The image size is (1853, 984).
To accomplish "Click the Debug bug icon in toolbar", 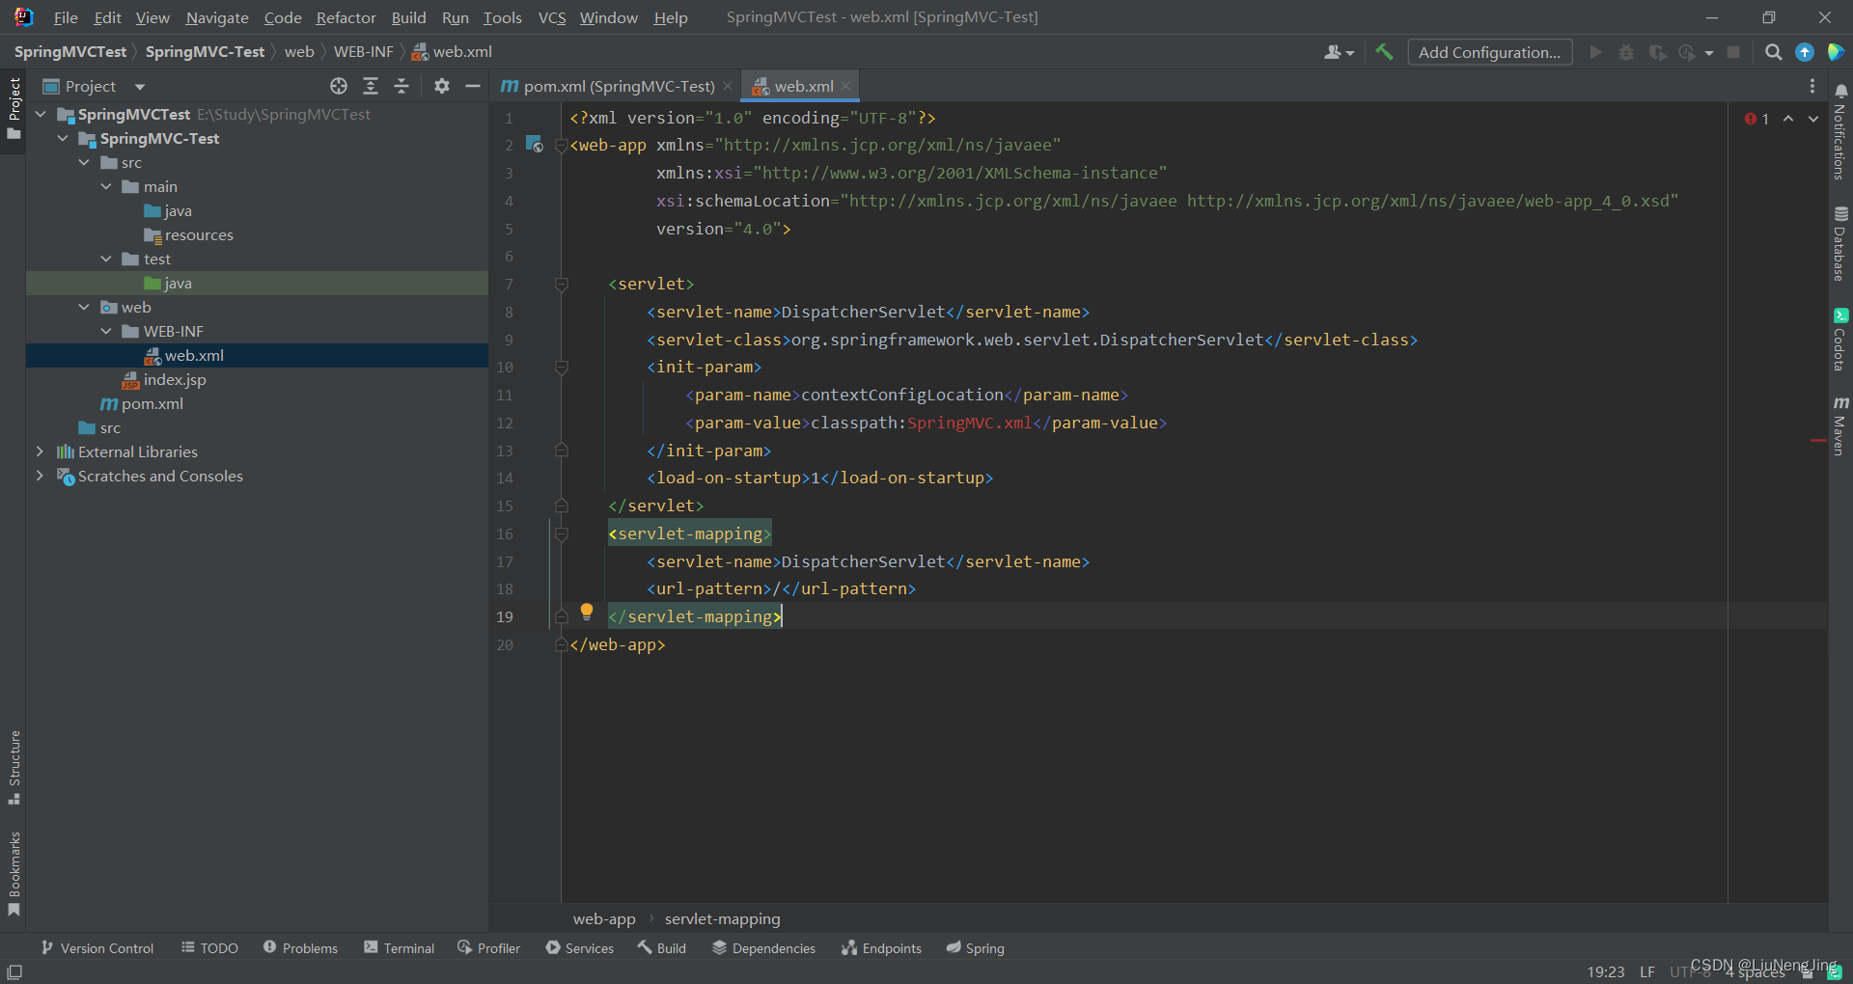I will pyautogui.click(x=1626, y=52).
